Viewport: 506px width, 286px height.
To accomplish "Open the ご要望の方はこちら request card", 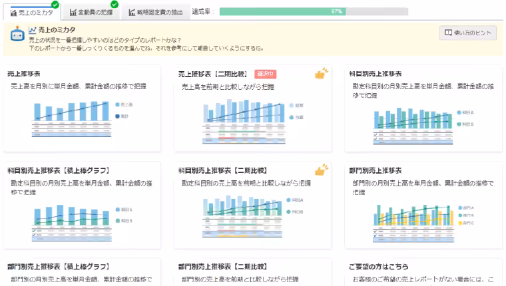I will [419, 271].
